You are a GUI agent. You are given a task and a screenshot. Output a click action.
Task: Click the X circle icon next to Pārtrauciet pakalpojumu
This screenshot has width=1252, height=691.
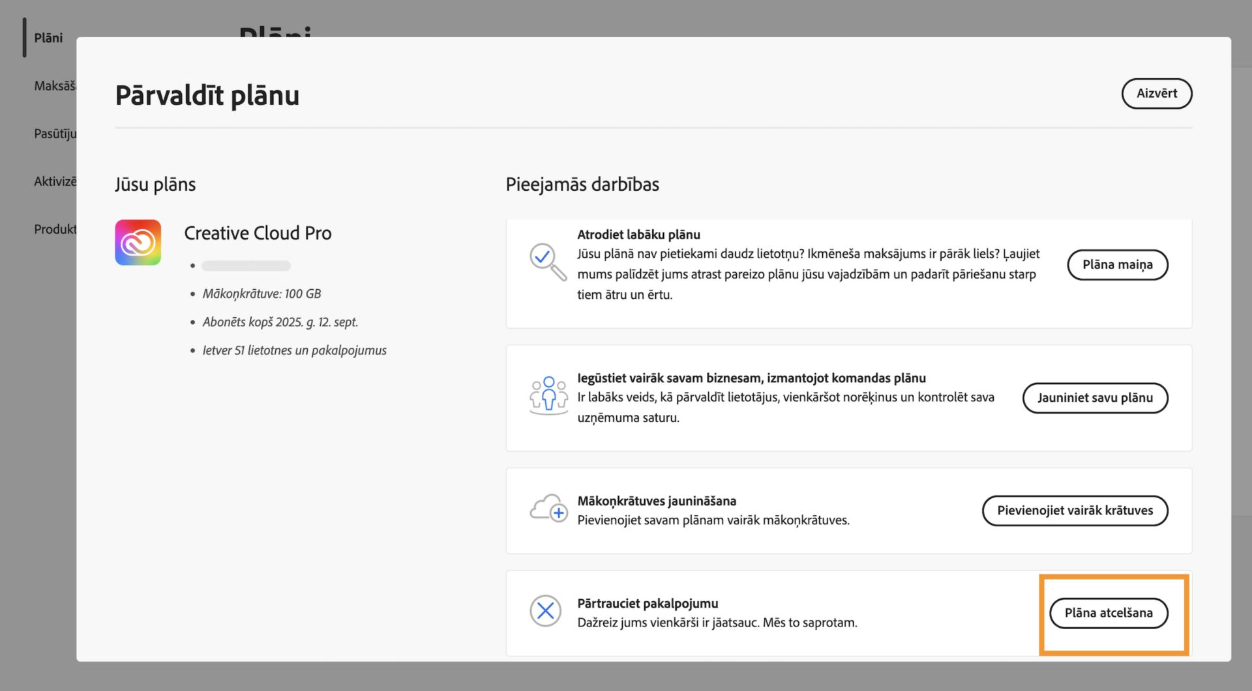coord(546,611)
